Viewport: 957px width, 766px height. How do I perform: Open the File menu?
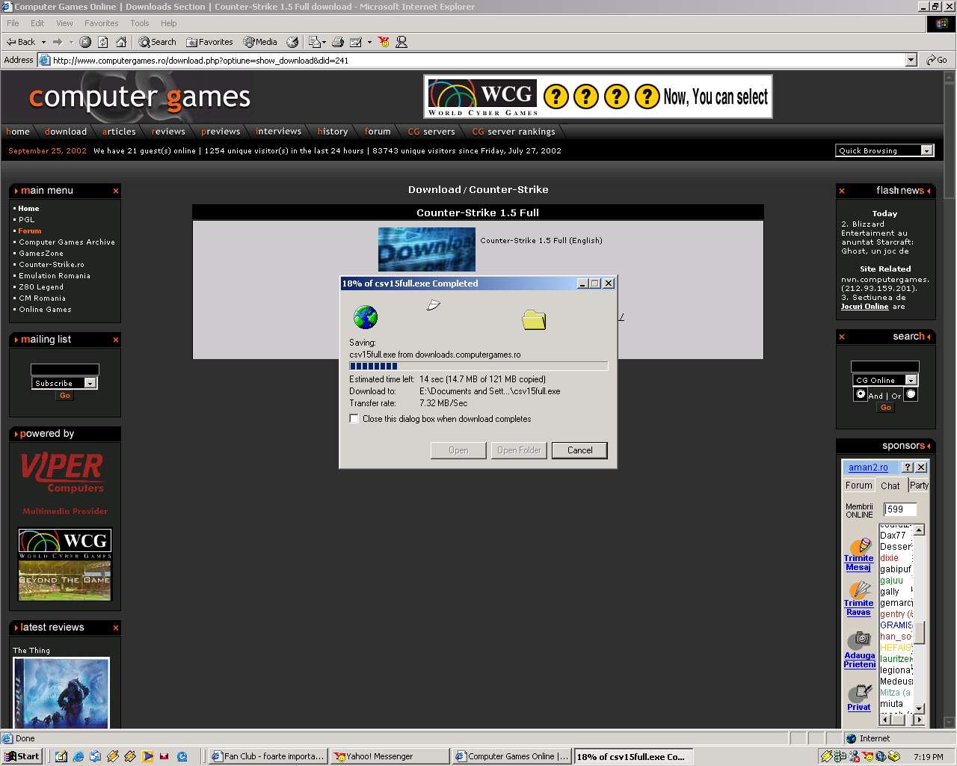coord(13,23)
